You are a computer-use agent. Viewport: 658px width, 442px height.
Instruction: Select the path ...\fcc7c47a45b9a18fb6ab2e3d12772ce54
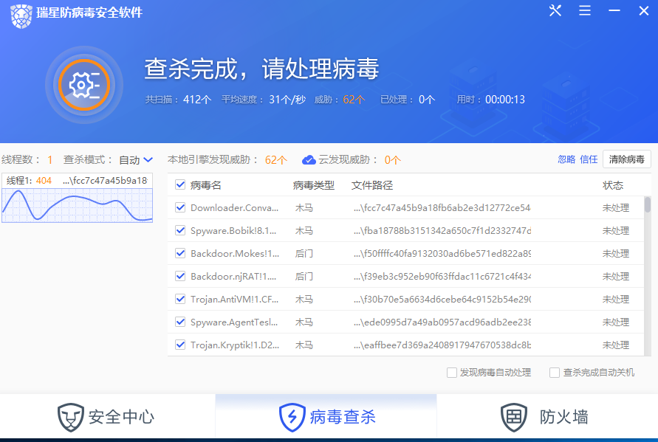coord(442,207)
